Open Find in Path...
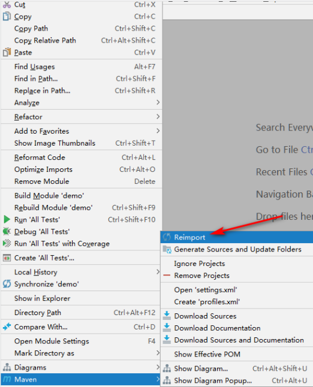The height and width of the screenshot is (387, 313). (82, 78)
